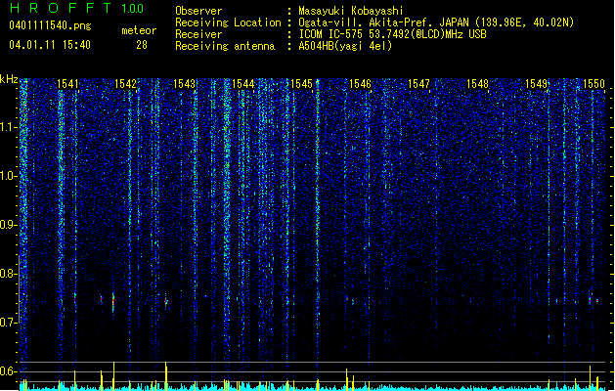Click the 1547 time marker

(418, 84)
